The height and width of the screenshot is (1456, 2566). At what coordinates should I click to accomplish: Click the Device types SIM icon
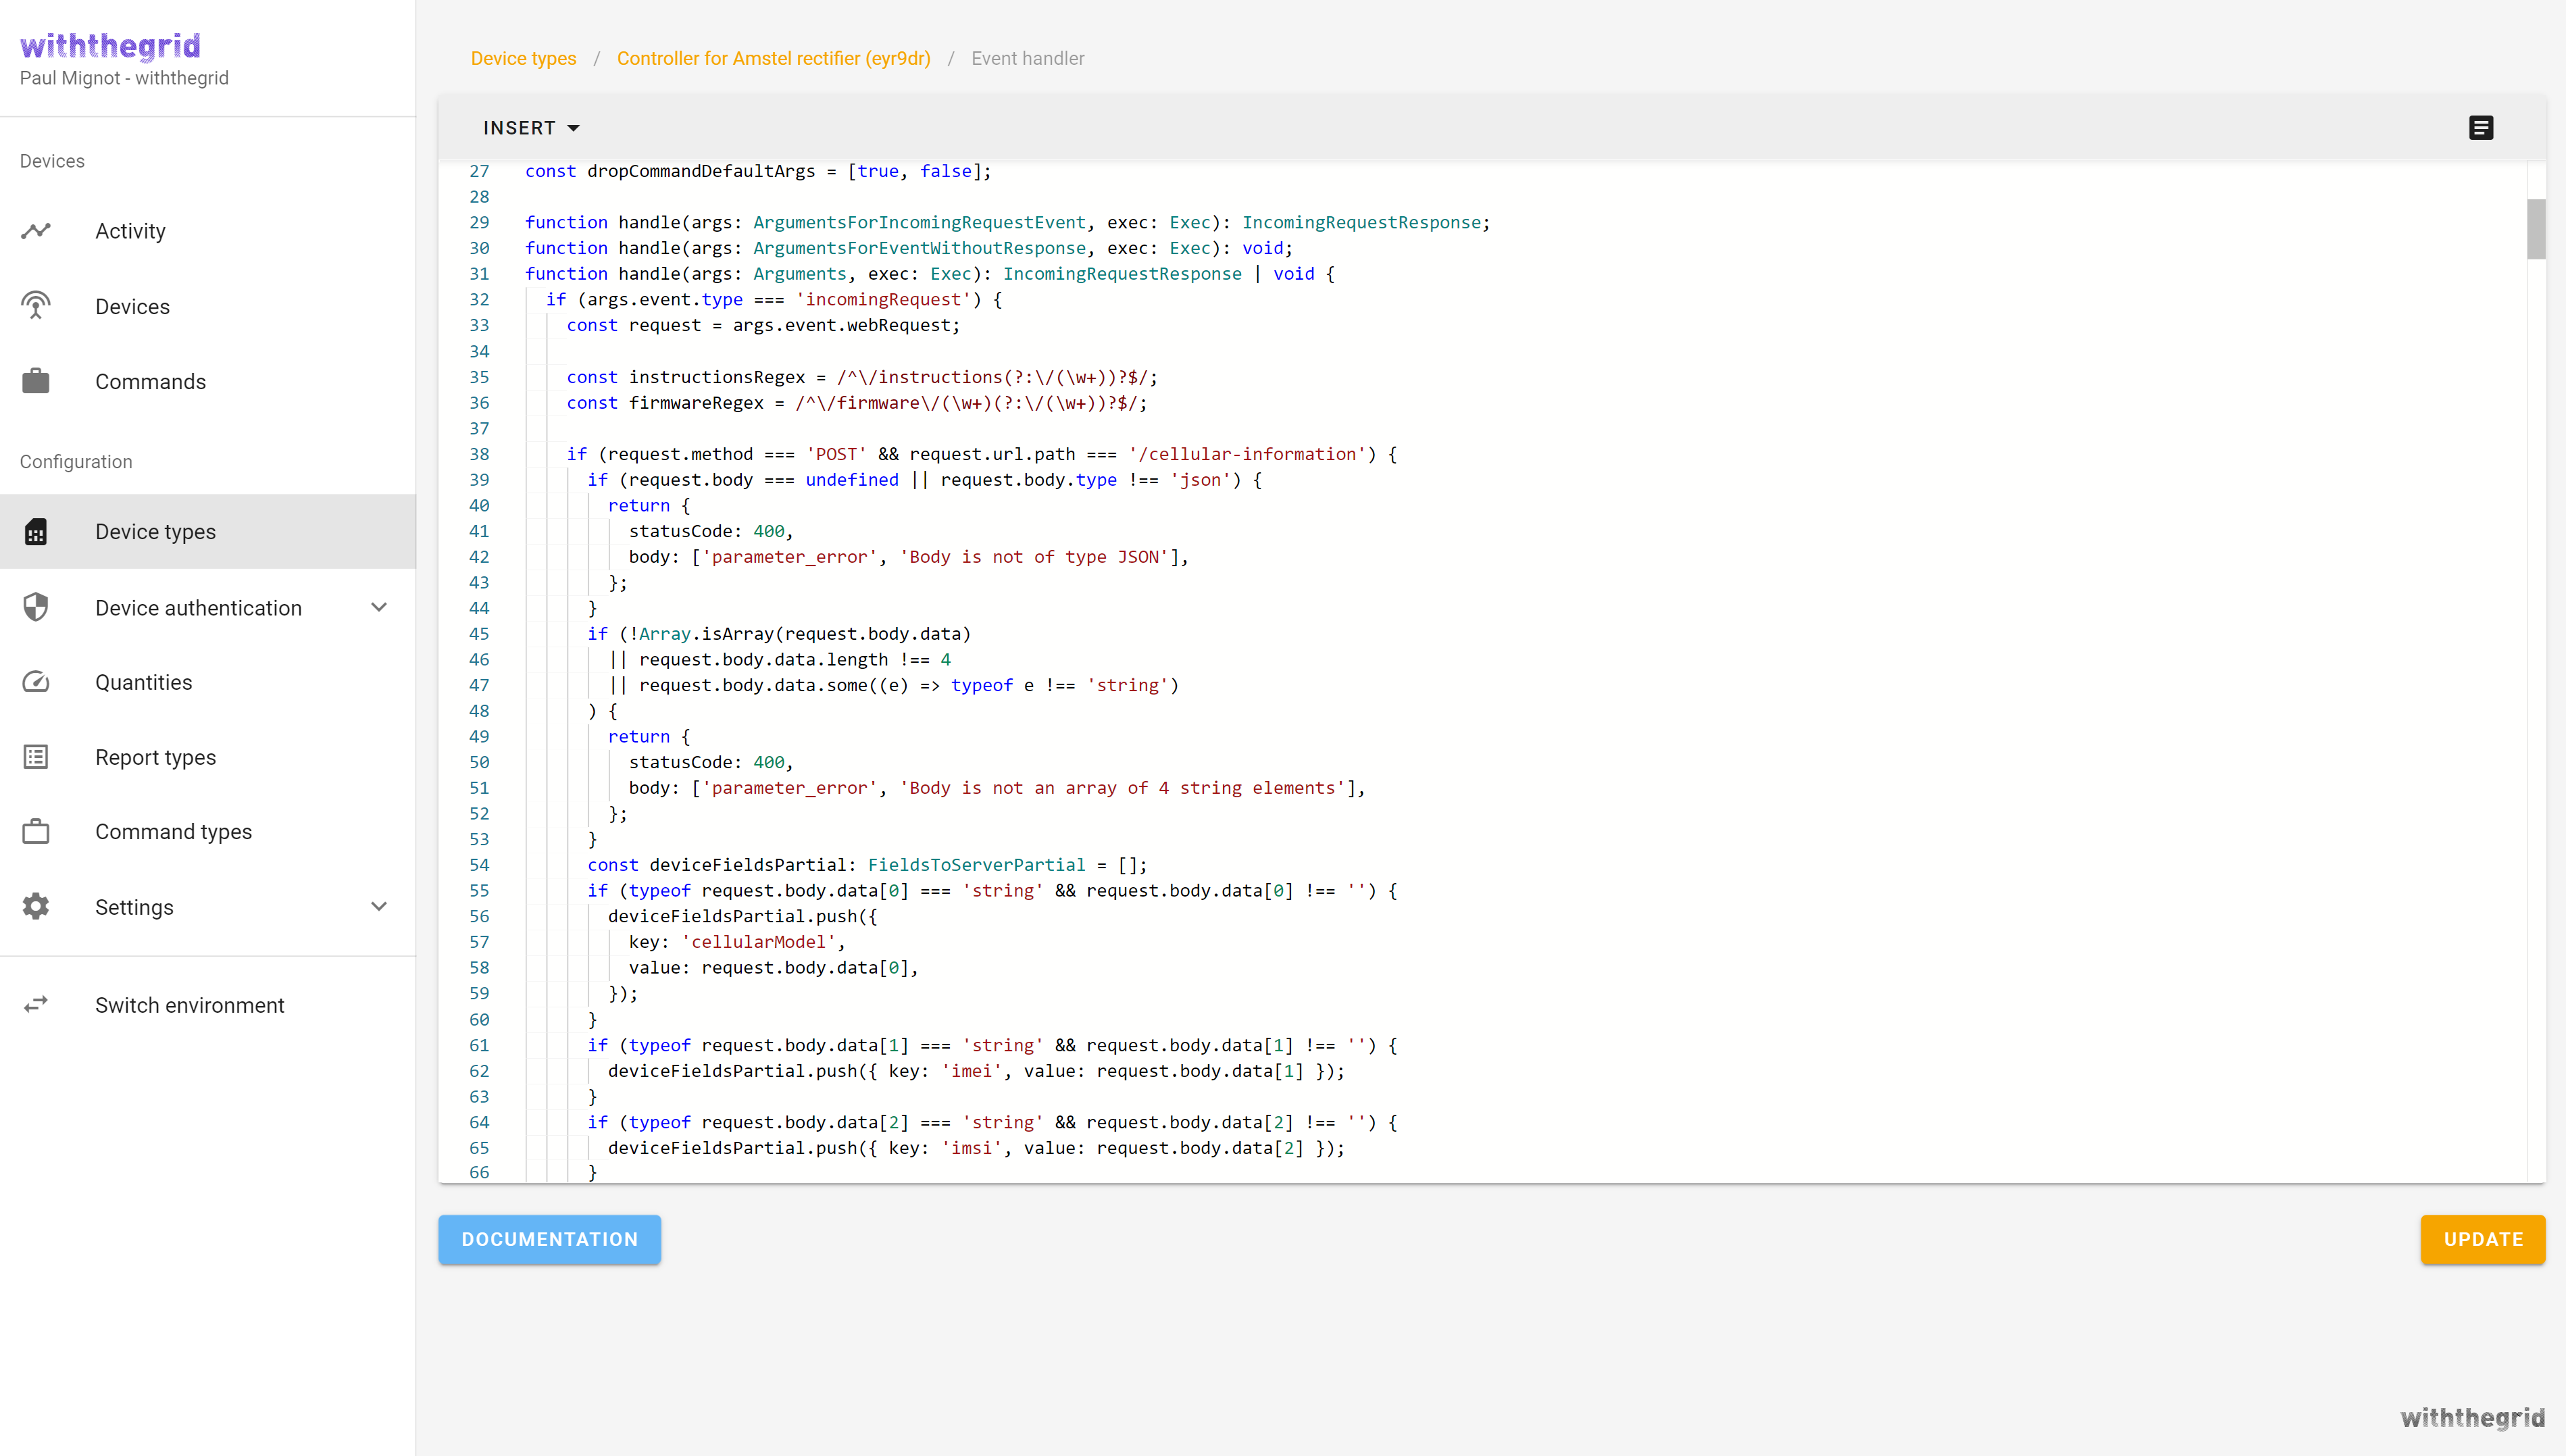[36, 532]
